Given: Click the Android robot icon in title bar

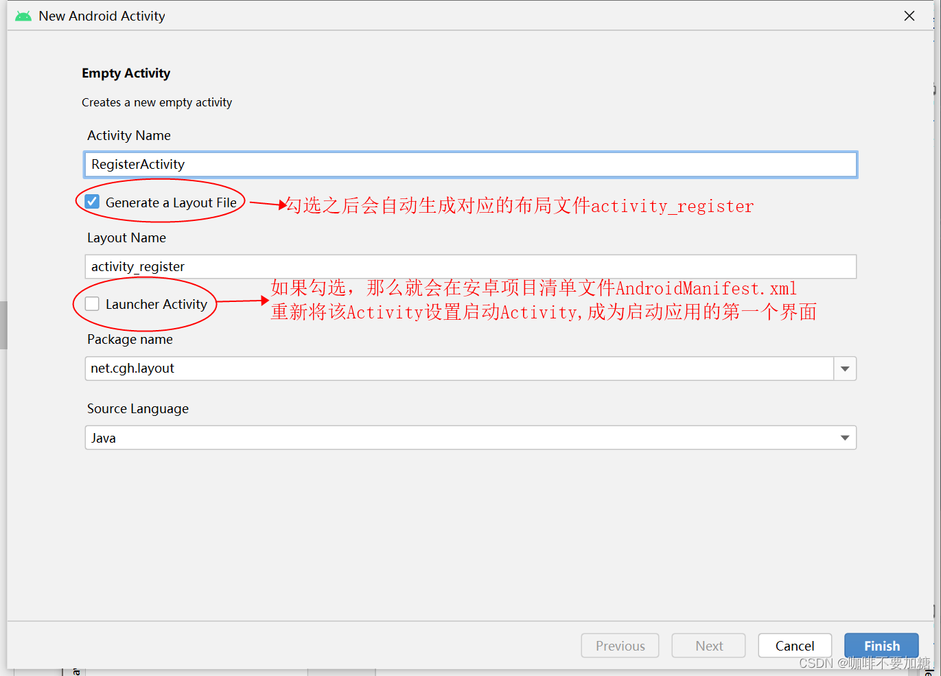Looking at the screenshot, I should coord(23,15).
